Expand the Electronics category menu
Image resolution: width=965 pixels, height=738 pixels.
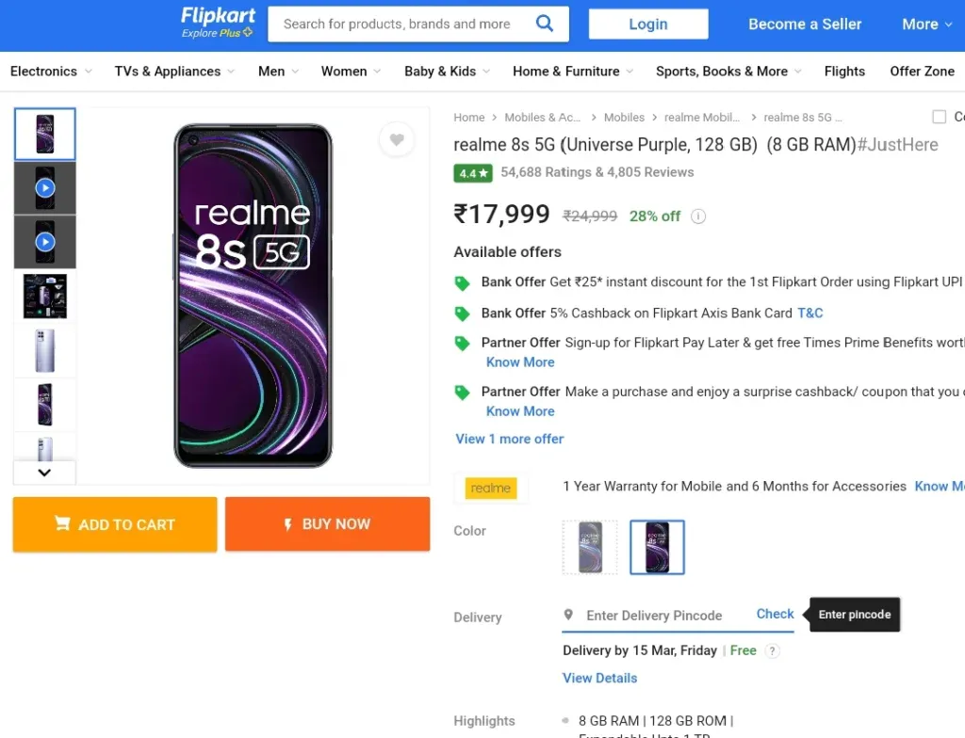[51, 72]
